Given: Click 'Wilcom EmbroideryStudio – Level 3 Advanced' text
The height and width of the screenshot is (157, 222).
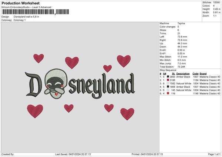Looking at the screenshot, I should [26, 7].
